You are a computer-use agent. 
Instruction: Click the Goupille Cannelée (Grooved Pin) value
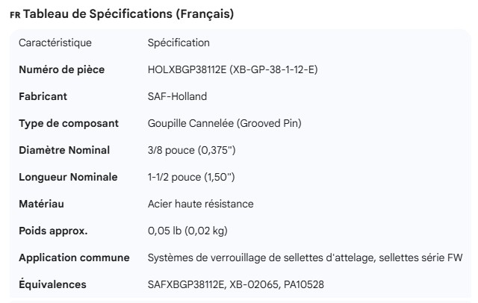click(225, 123)
